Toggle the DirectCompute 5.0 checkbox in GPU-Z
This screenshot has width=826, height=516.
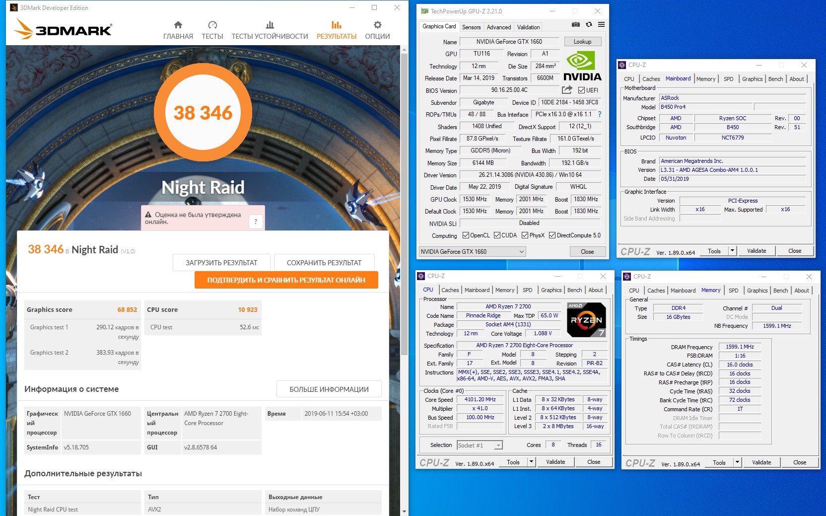tap(552, 235)
